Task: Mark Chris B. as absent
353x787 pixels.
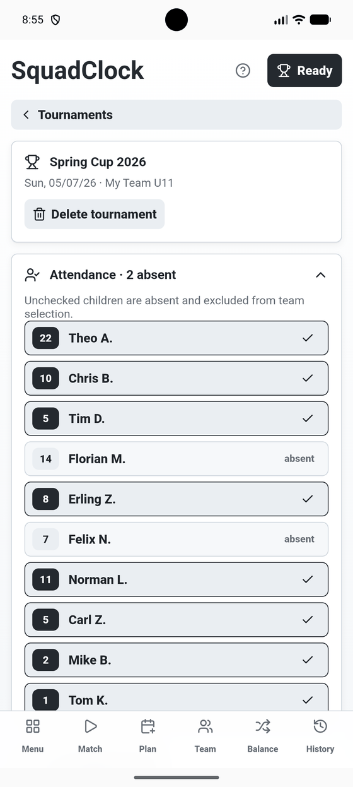Action: (x=176, y=379)
